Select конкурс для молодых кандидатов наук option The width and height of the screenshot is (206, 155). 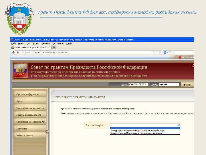point(145,131)
